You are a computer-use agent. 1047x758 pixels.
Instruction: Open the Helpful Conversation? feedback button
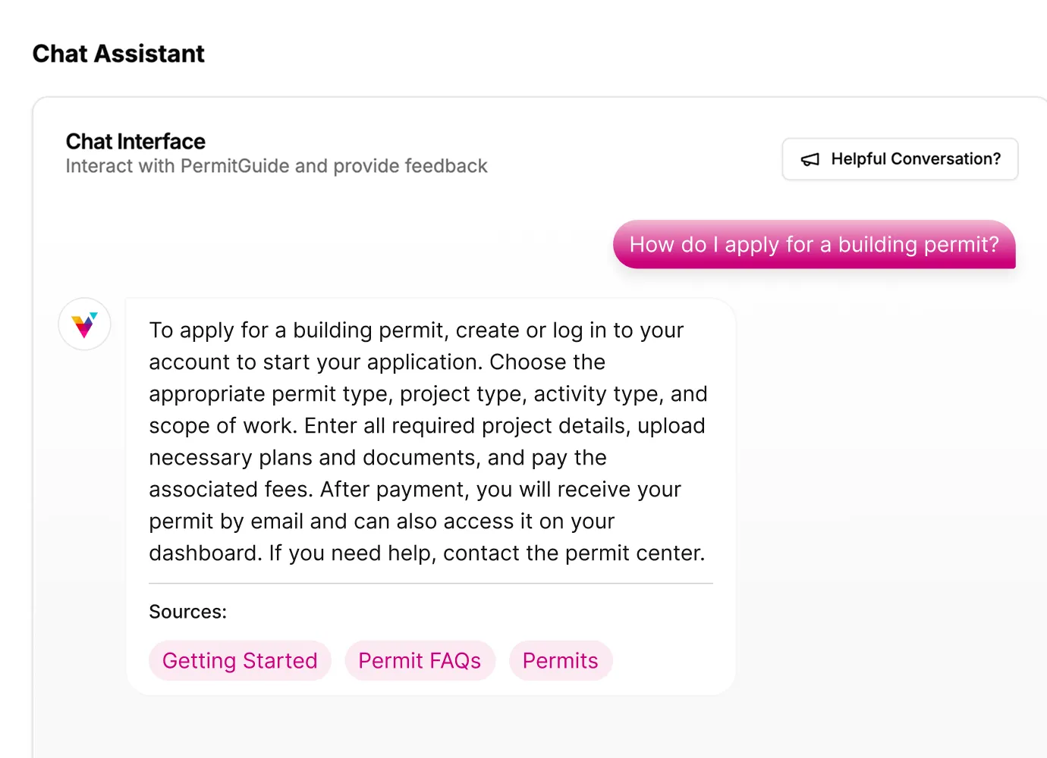900,159
